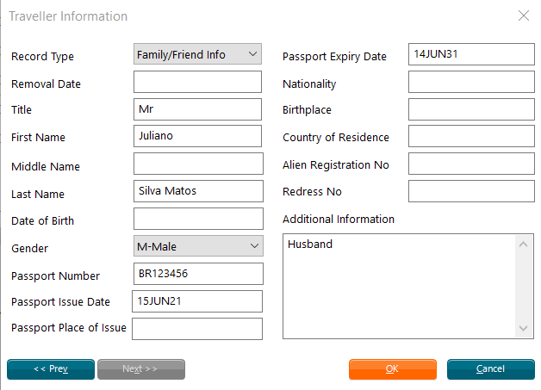The height and width of the screenshot is (390, 541).
Task: Click the Passport Number field
Action: (198, 274)
